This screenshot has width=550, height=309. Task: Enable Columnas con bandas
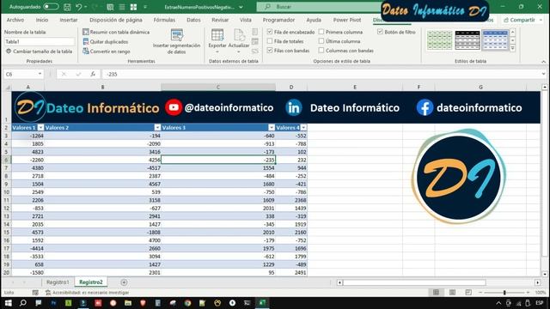click(x=321, y=51)
